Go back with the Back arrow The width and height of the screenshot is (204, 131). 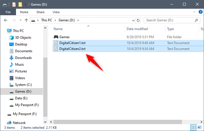point(6,20)
